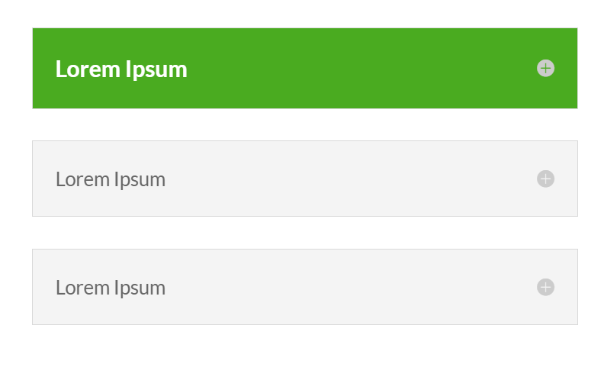604x380 pixels.
Task: Click the plus icon on the middle panel
Action: 545,179
